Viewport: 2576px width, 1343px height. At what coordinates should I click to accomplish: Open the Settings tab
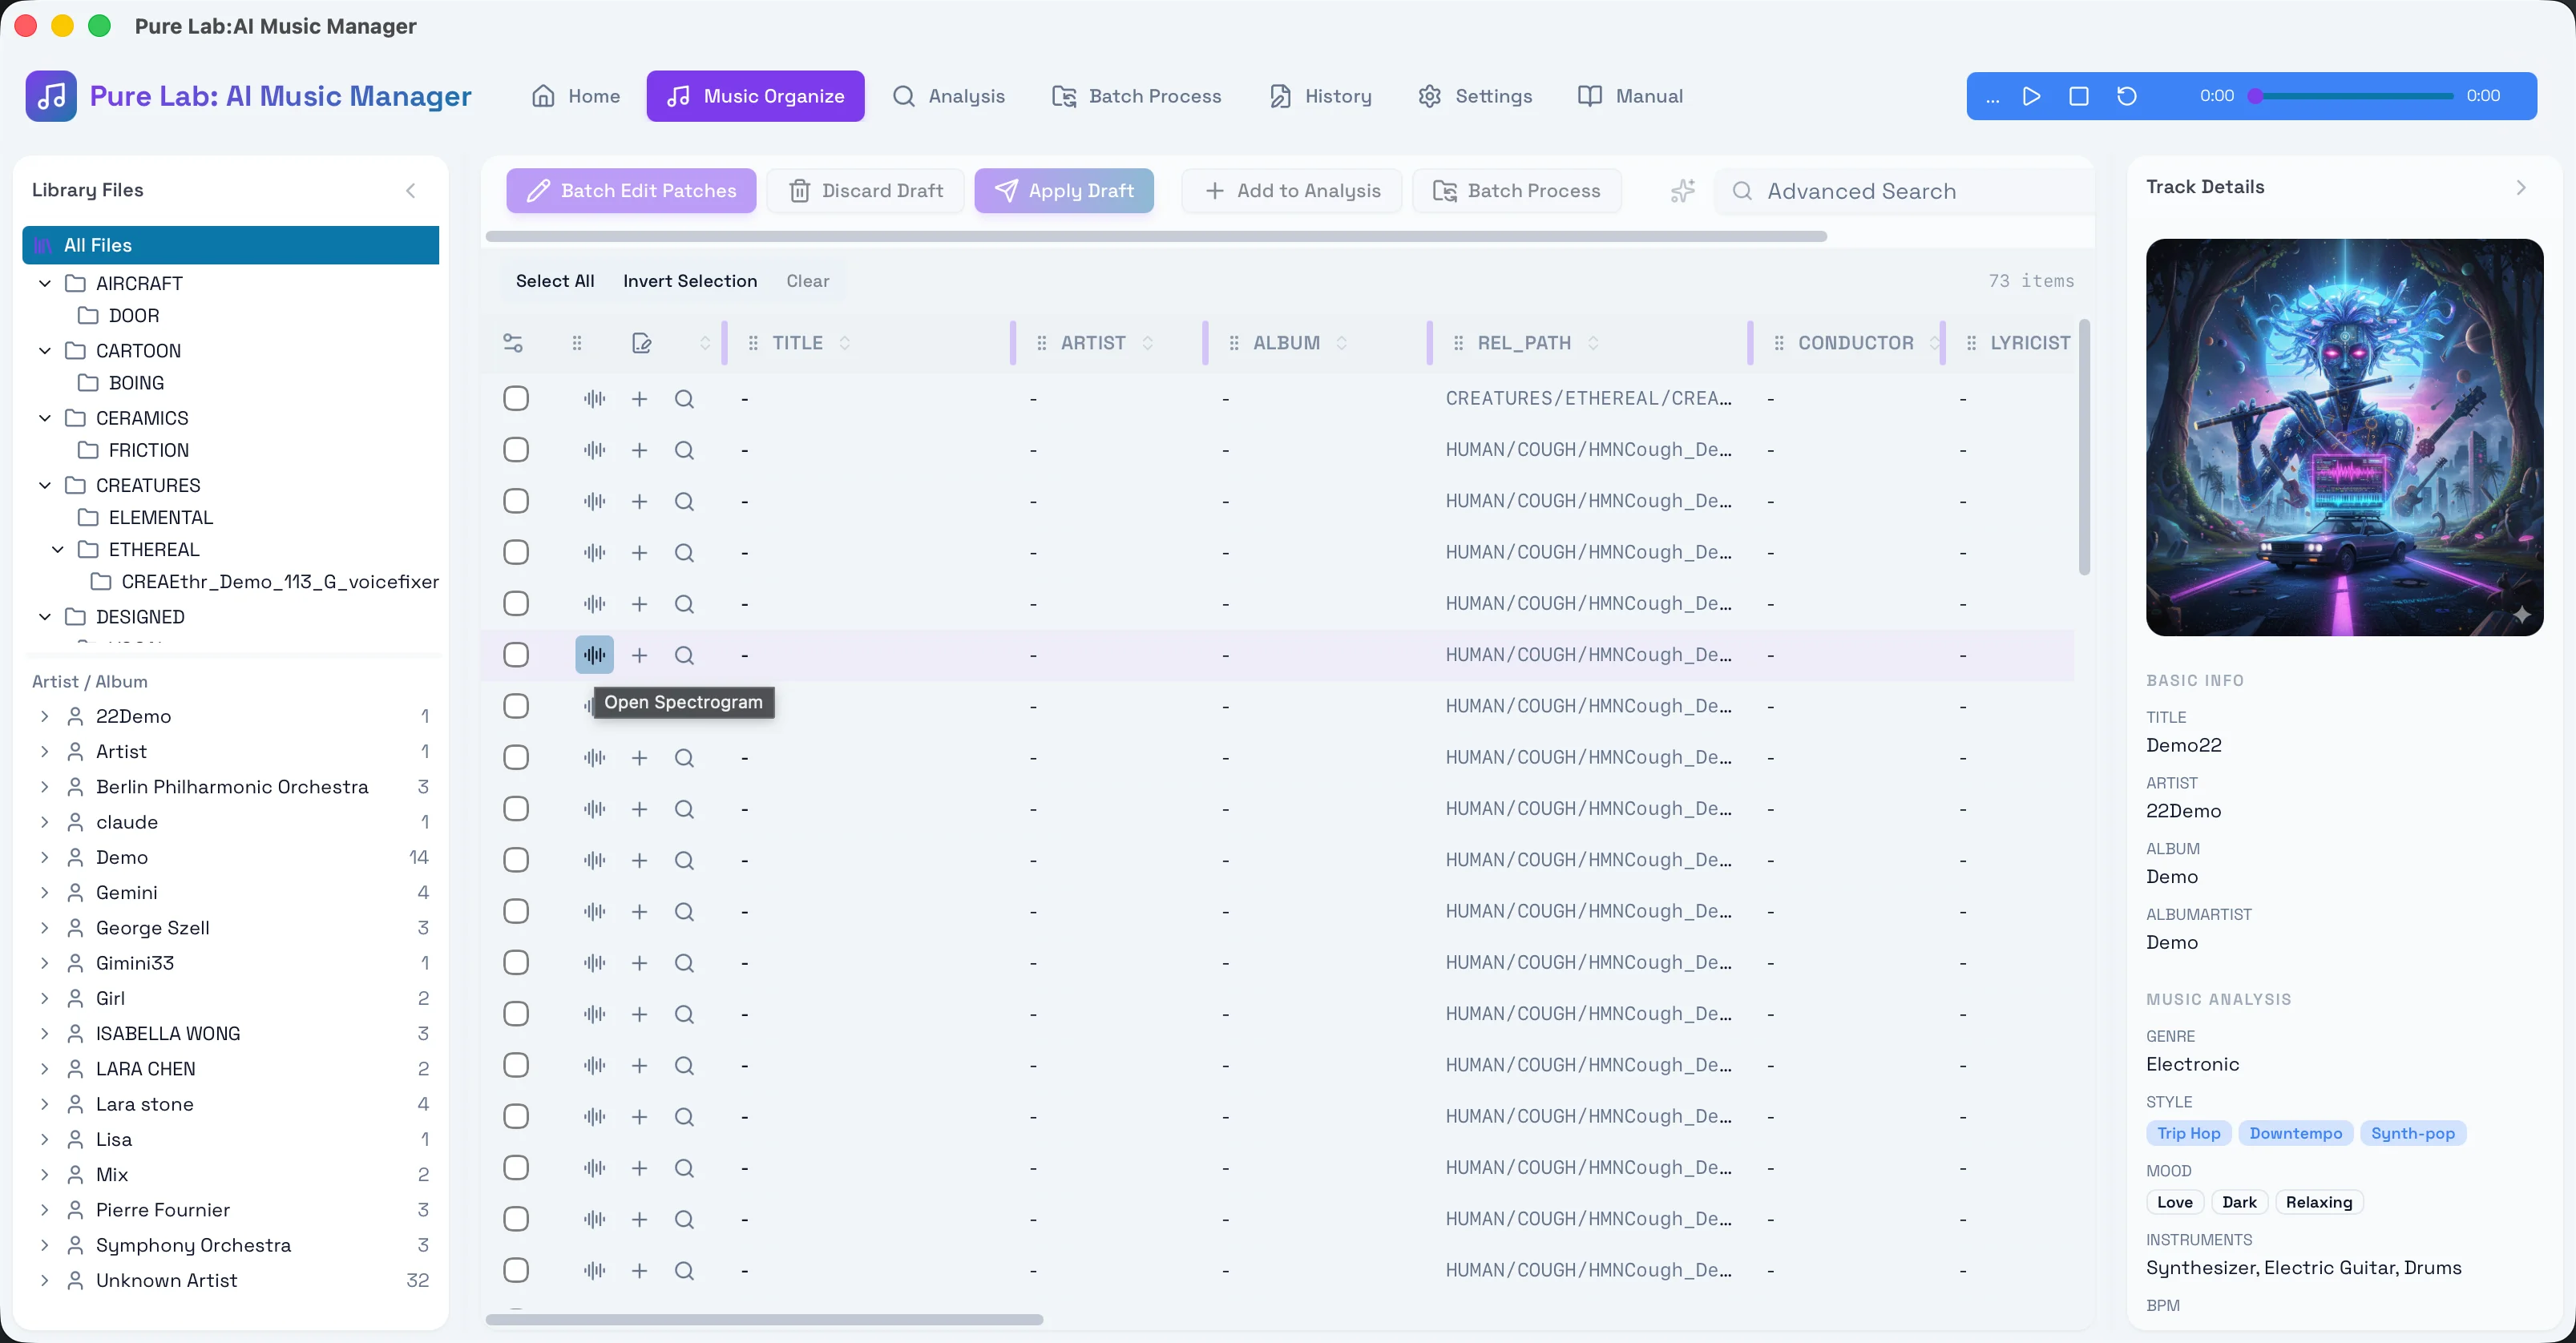1475,96
